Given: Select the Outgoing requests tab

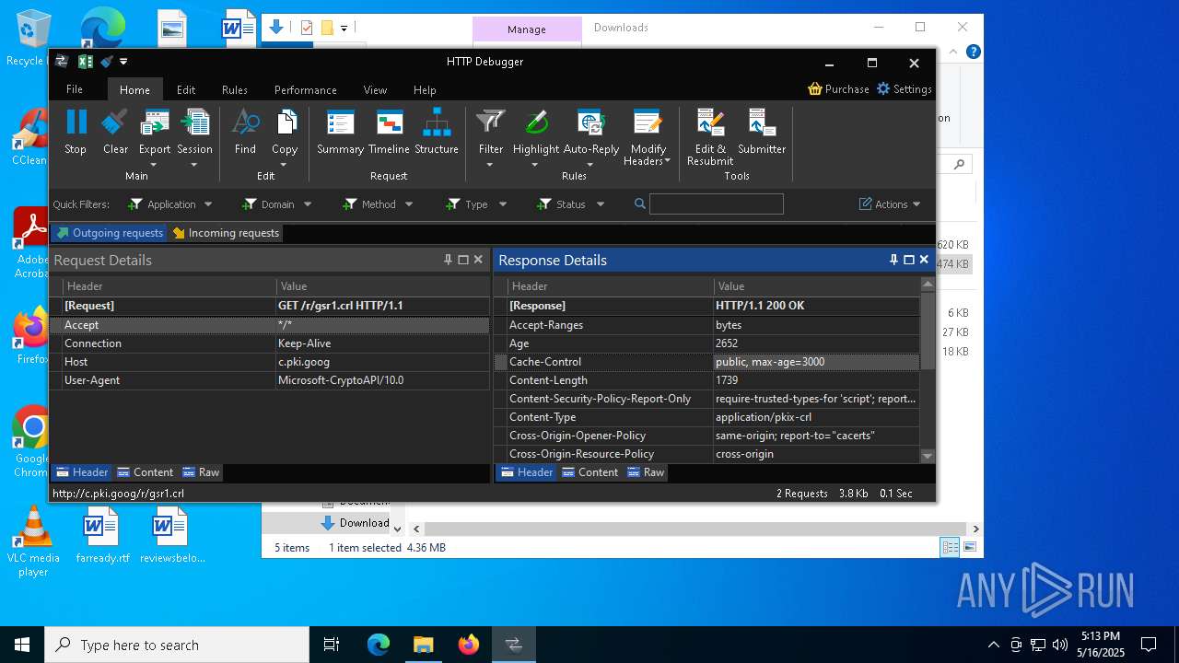Looking at the screenshot, I should coord(110,233).
